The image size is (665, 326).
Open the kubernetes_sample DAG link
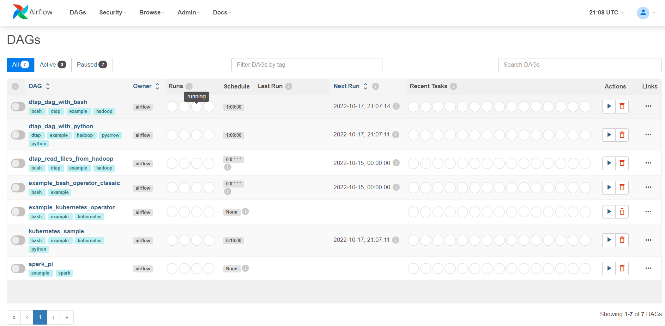tap(56, 231)
